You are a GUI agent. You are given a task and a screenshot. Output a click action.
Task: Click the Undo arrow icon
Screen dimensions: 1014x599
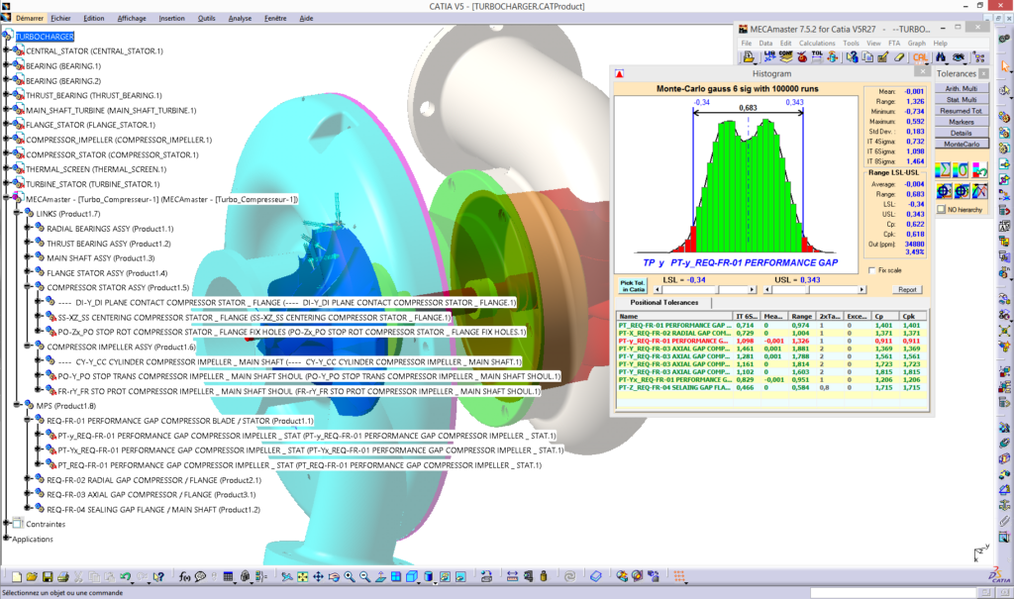click(126, 576)
